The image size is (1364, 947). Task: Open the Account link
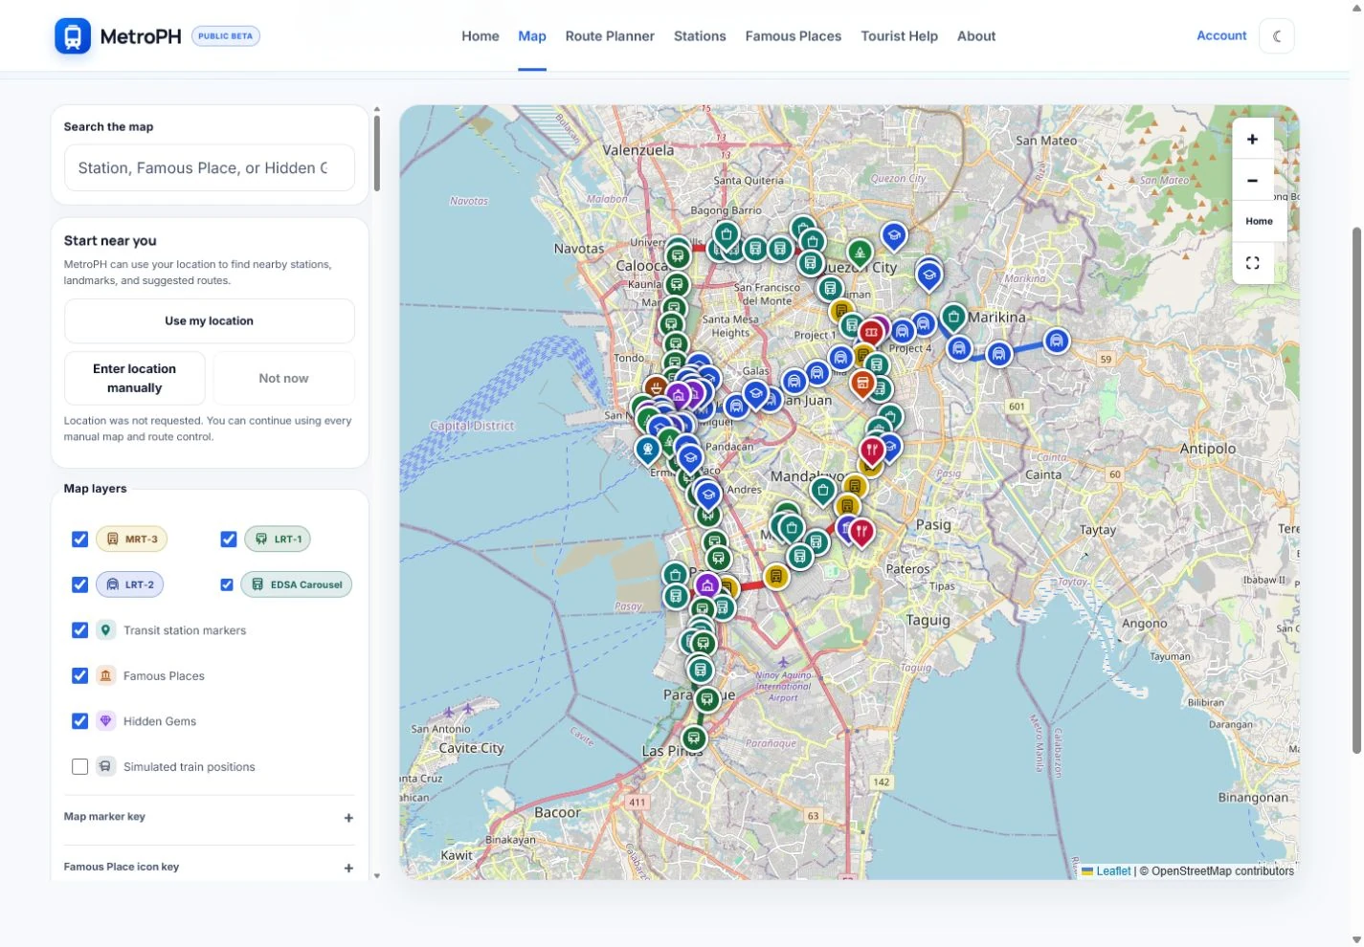tap(1221, 35)
